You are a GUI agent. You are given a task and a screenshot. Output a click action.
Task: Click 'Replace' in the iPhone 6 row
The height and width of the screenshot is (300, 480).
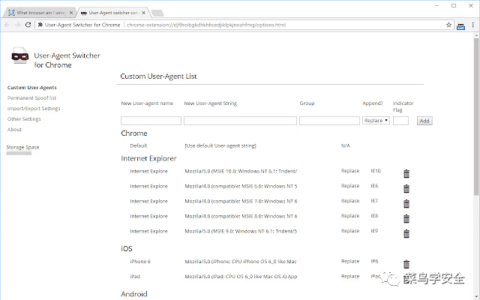point(350,261)
